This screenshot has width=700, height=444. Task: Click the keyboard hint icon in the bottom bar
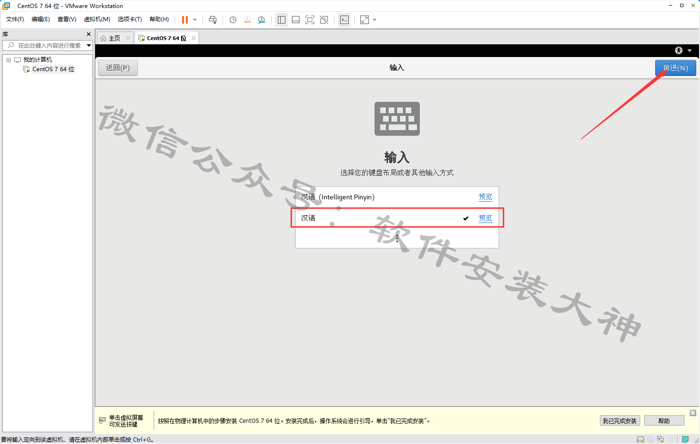tap(102, 420)
